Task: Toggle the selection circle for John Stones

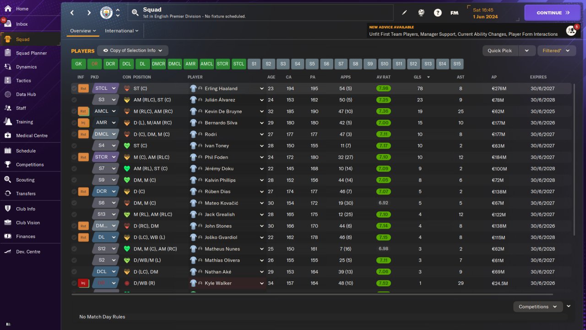Action: coord(74,226)
